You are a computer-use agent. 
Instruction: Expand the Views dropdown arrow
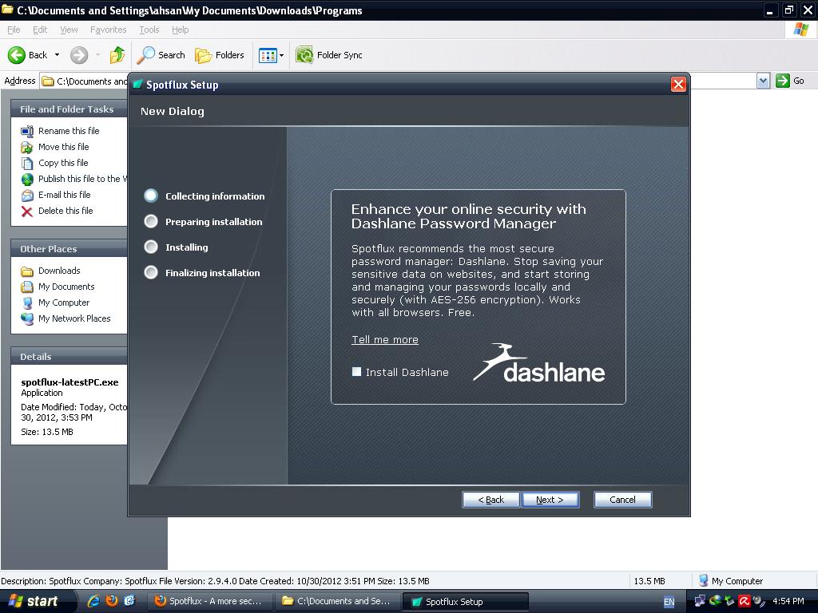282,55
